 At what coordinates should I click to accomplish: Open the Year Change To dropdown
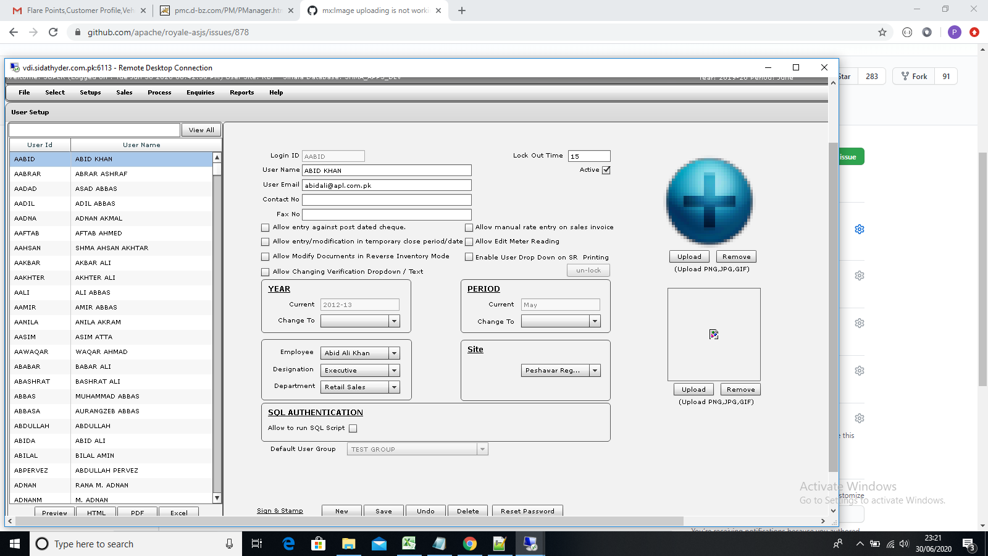click(393, 321)
